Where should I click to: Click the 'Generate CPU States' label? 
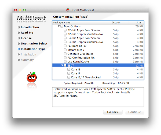tap(80, 54)
